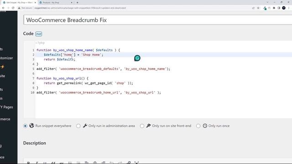292x164 pixels.
Task: Click the PHP badge next to Code
Action: [39, 34]
